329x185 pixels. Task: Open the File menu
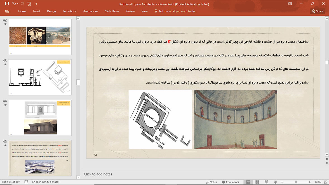point(7,11)
